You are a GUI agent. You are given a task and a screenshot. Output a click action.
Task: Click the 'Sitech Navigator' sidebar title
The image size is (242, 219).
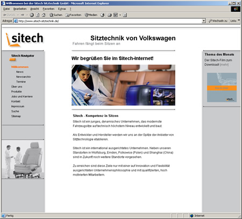pos(23,56)
